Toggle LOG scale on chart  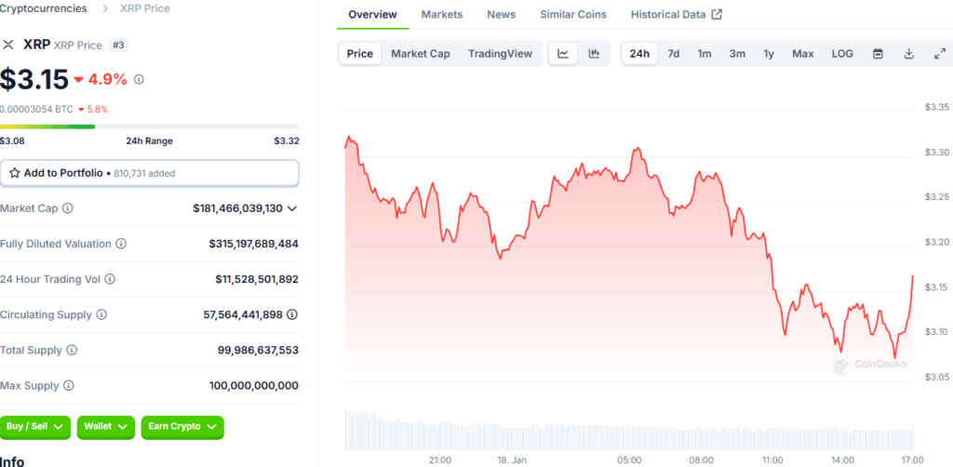pyautogui.click(x=842, y=53)
